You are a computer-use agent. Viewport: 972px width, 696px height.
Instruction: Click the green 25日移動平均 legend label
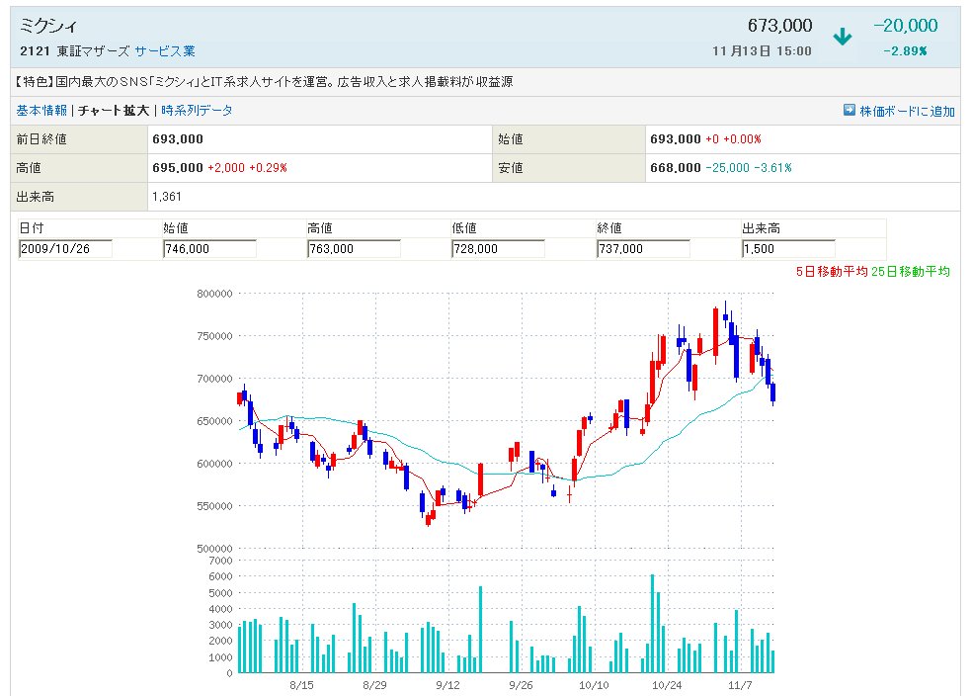910,271
